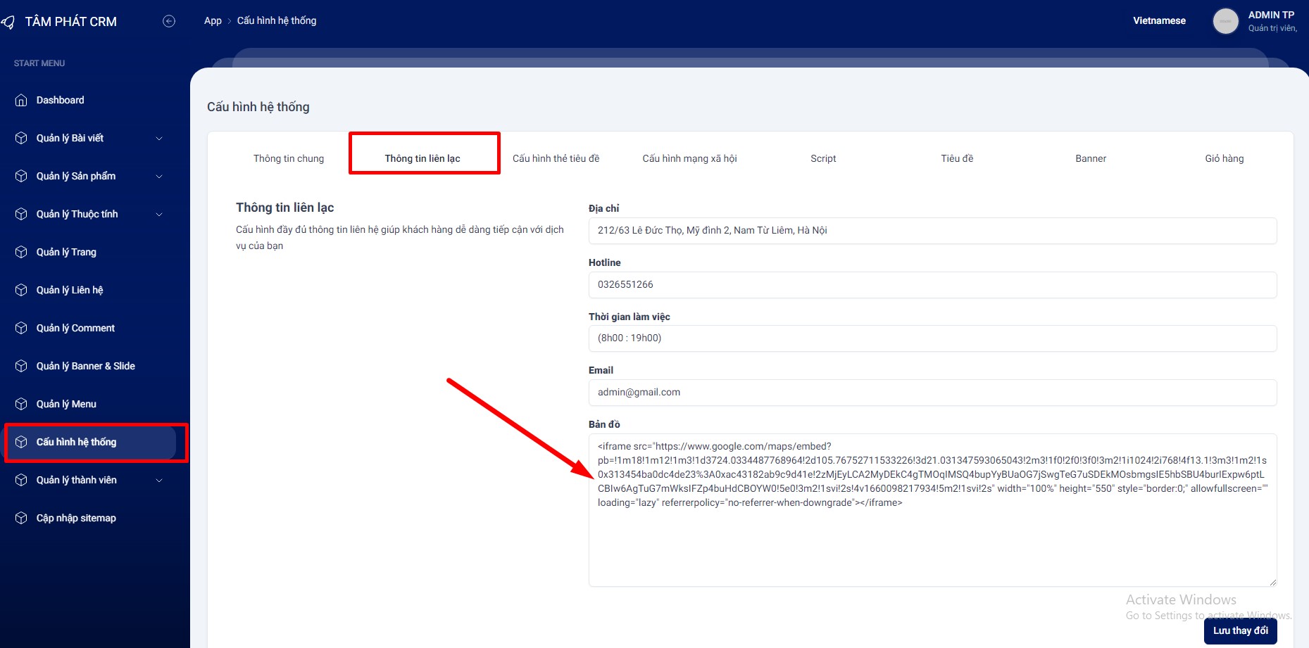The image size is (1309, 648).
Task: Open the Vietnamese language selector
Action: pos(1159,21)
